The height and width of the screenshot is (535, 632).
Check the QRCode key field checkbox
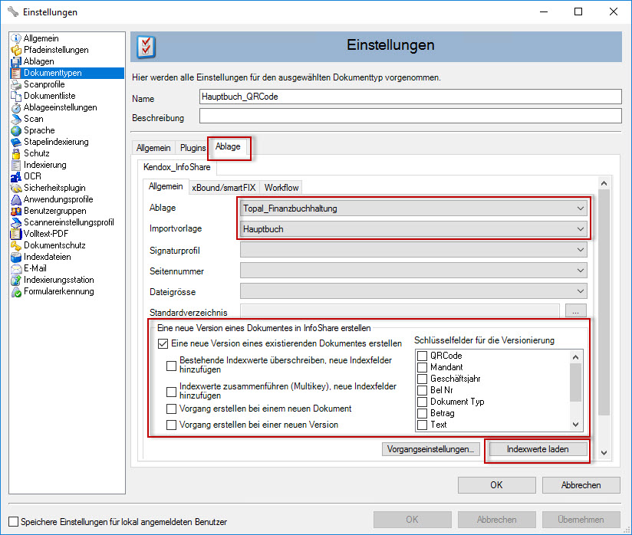point(422,356)
